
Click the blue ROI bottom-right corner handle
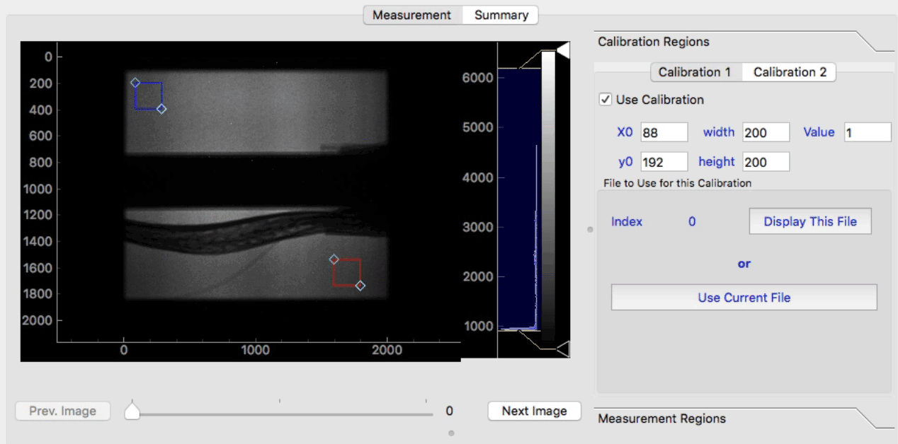coord(161,109)
